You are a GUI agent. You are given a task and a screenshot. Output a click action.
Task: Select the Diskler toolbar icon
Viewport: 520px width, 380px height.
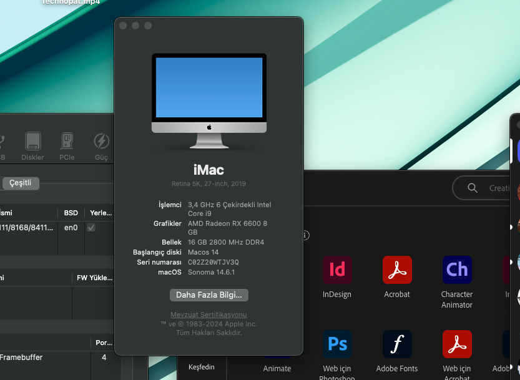tap(32, 142)
